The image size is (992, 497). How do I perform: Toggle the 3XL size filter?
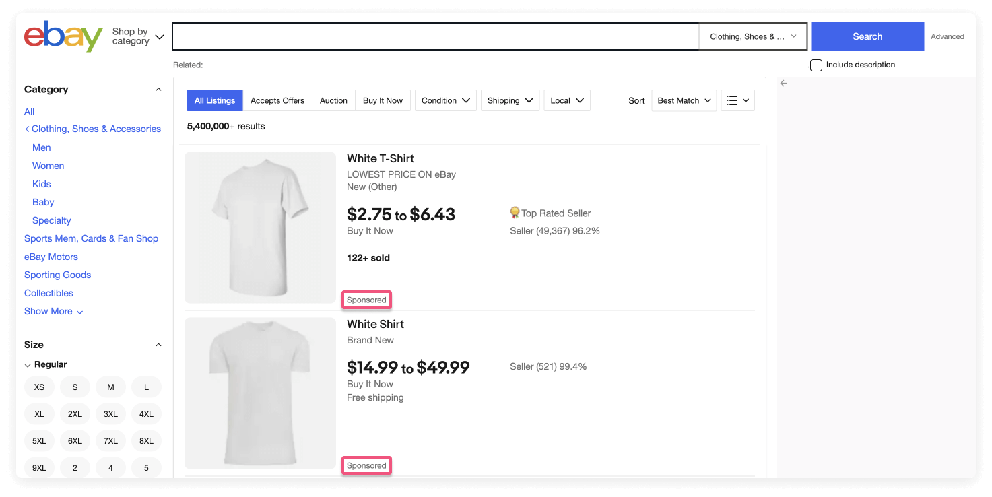(110, 413)
